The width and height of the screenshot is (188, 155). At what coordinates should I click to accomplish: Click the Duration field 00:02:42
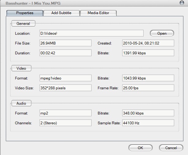coord(66,53)
